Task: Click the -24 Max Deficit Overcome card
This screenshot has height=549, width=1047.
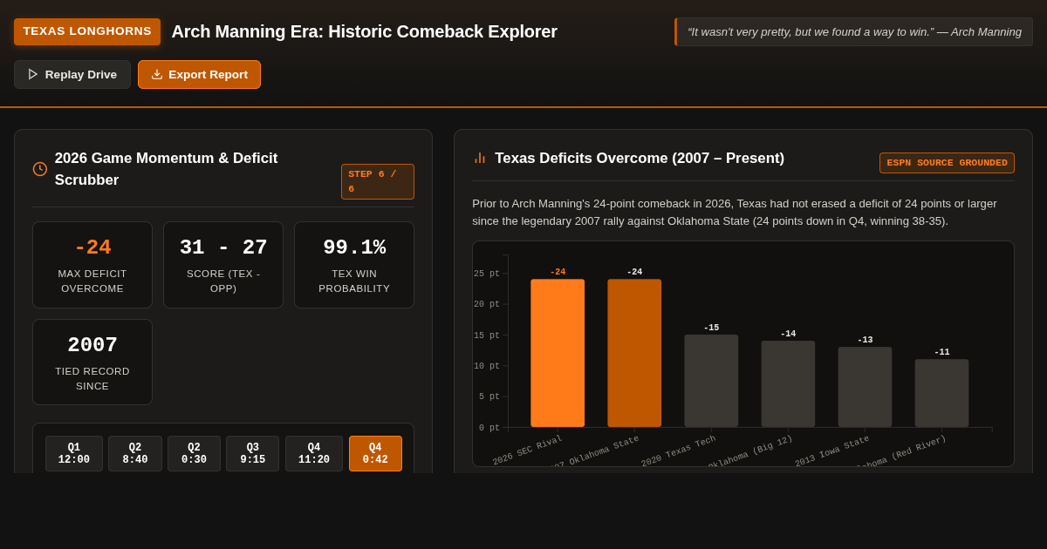Action: [x=92, y=265]
